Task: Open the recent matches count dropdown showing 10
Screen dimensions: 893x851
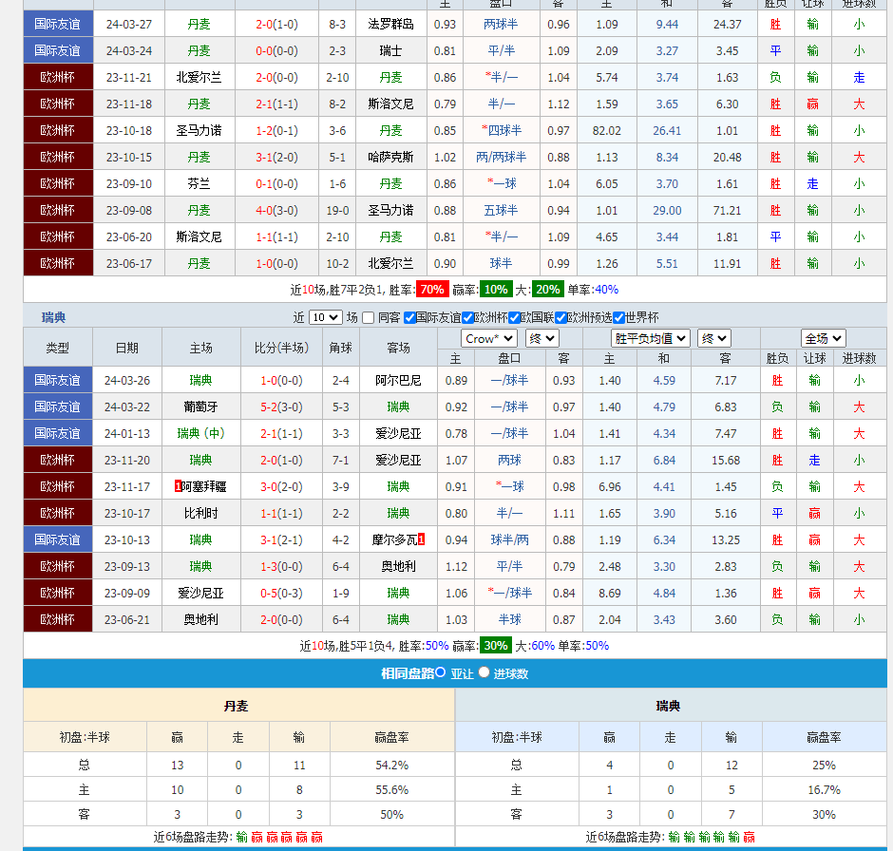Action: [x=325, y=318]
